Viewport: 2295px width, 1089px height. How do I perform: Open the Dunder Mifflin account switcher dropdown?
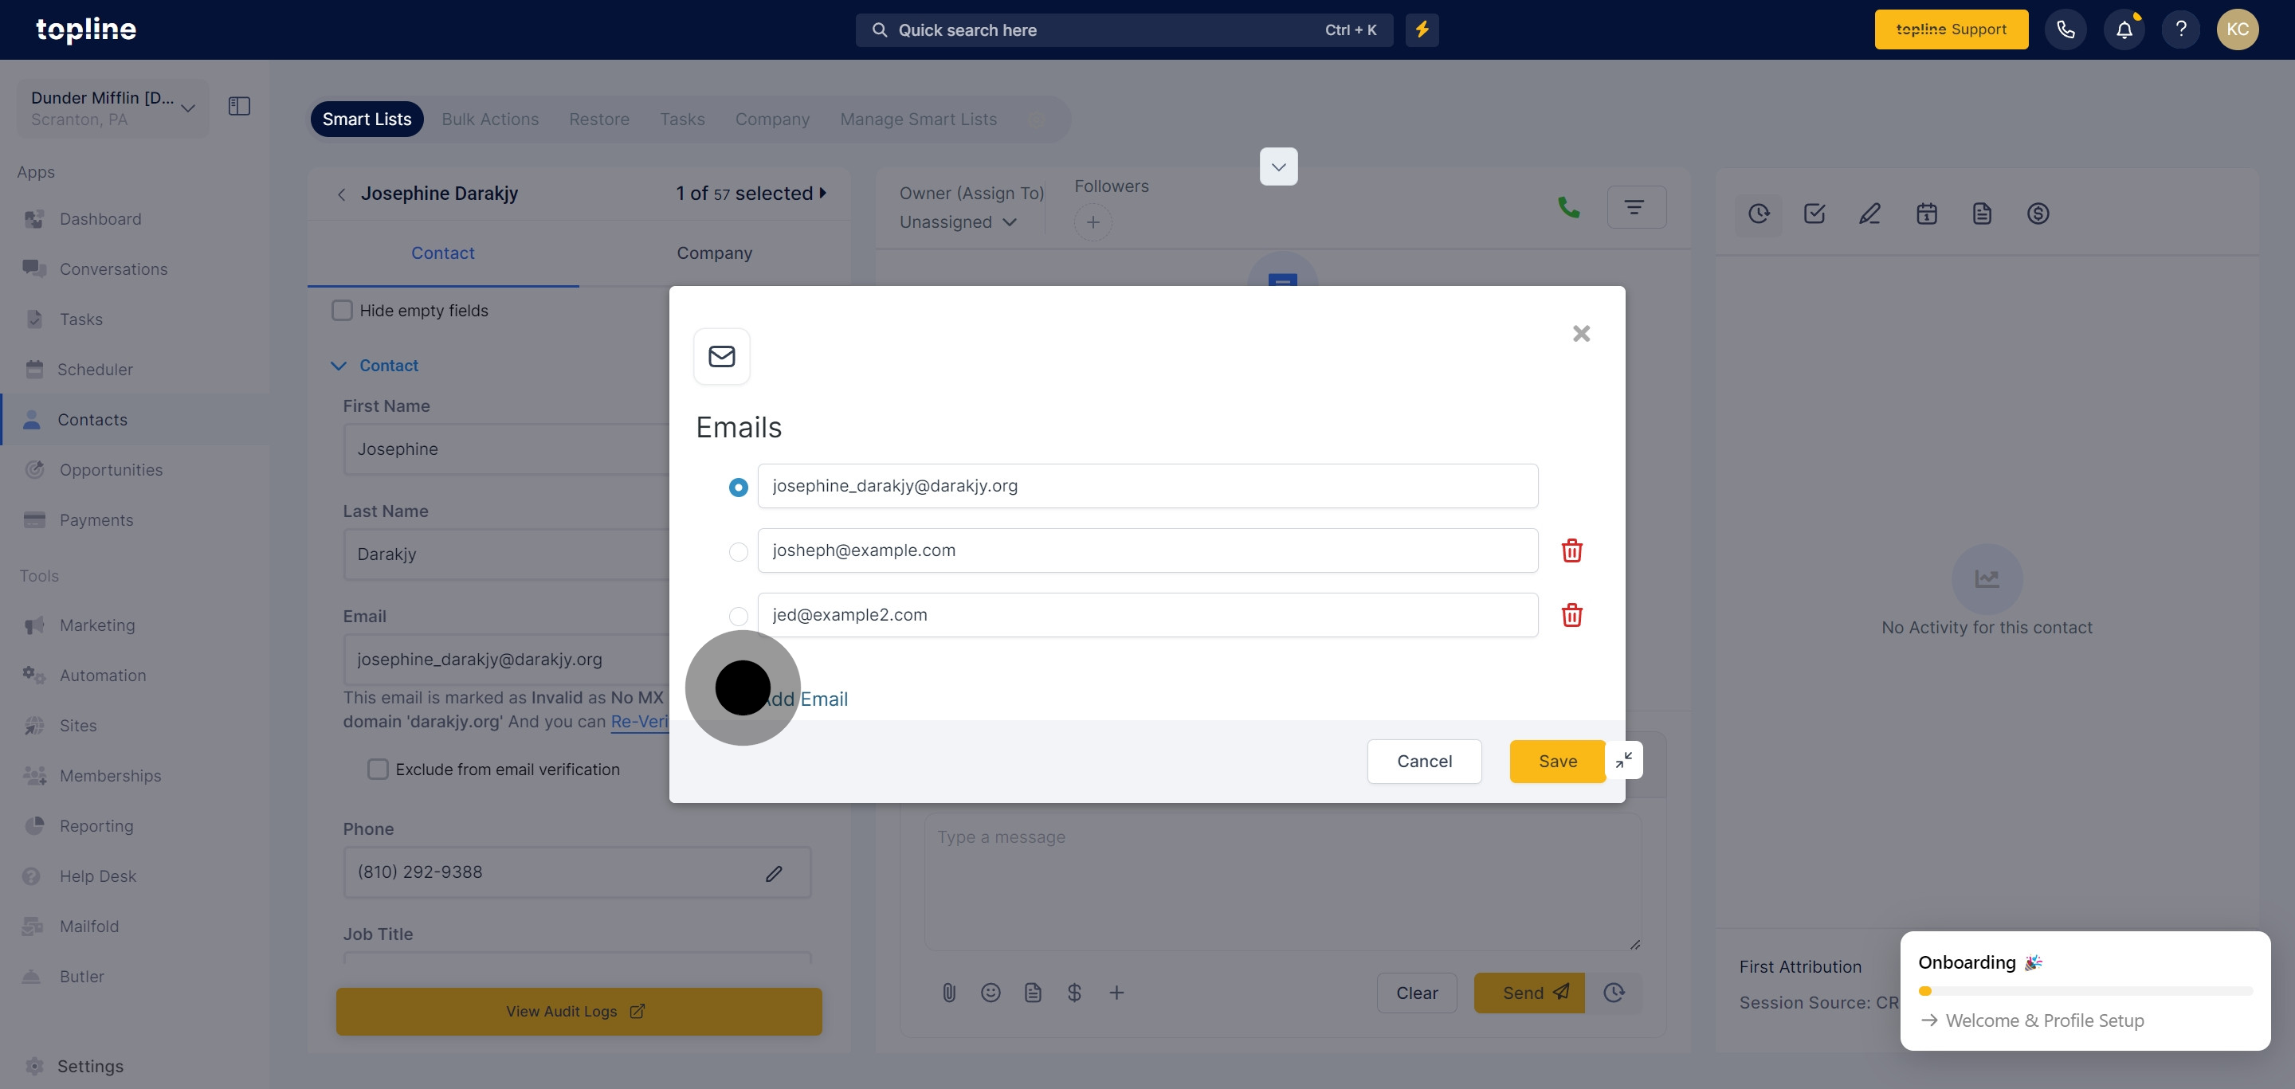pos(112,108)
